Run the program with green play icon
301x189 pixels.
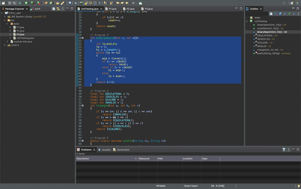pyautogui.click(x=26, y=3)
